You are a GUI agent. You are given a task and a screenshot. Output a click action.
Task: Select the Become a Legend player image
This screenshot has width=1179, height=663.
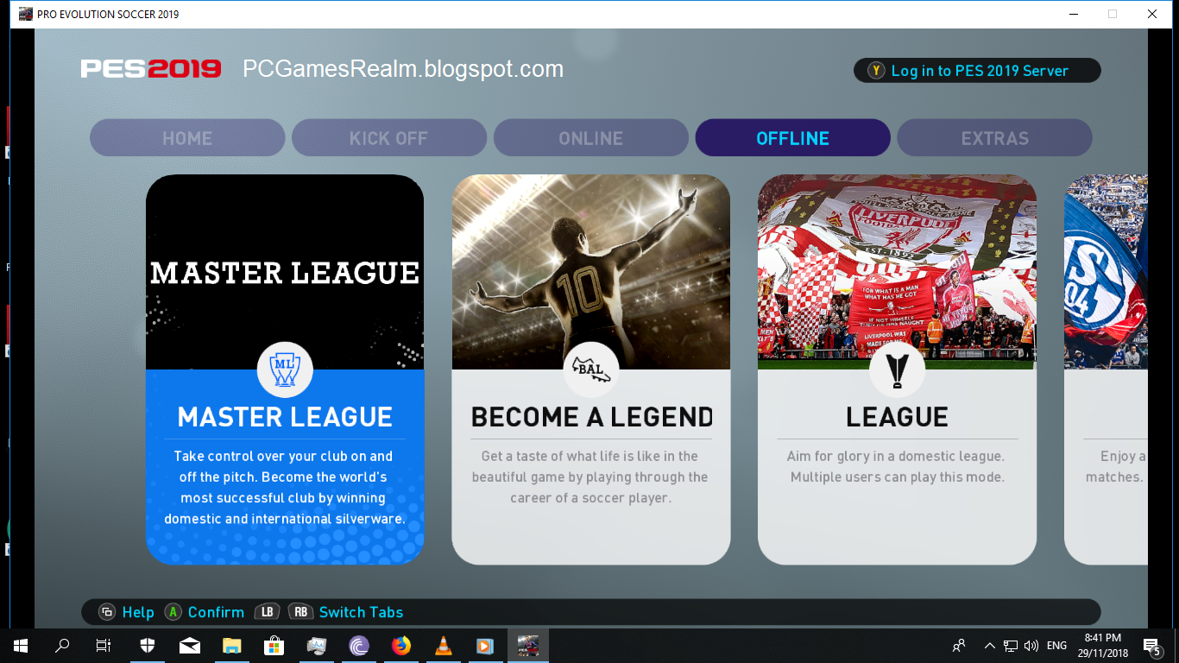coord(591,272)
